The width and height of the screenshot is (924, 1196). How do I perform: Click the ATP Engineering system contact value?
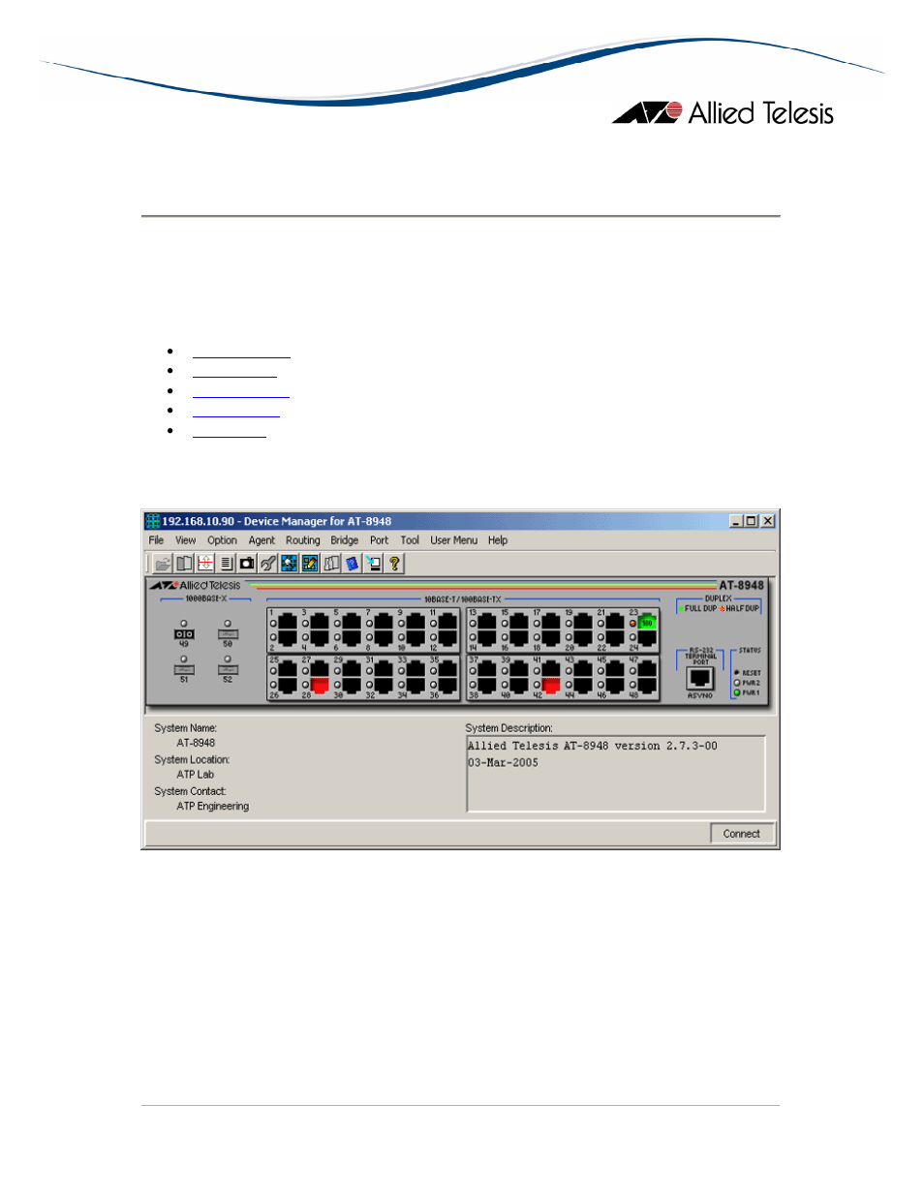tap(213, 806)
